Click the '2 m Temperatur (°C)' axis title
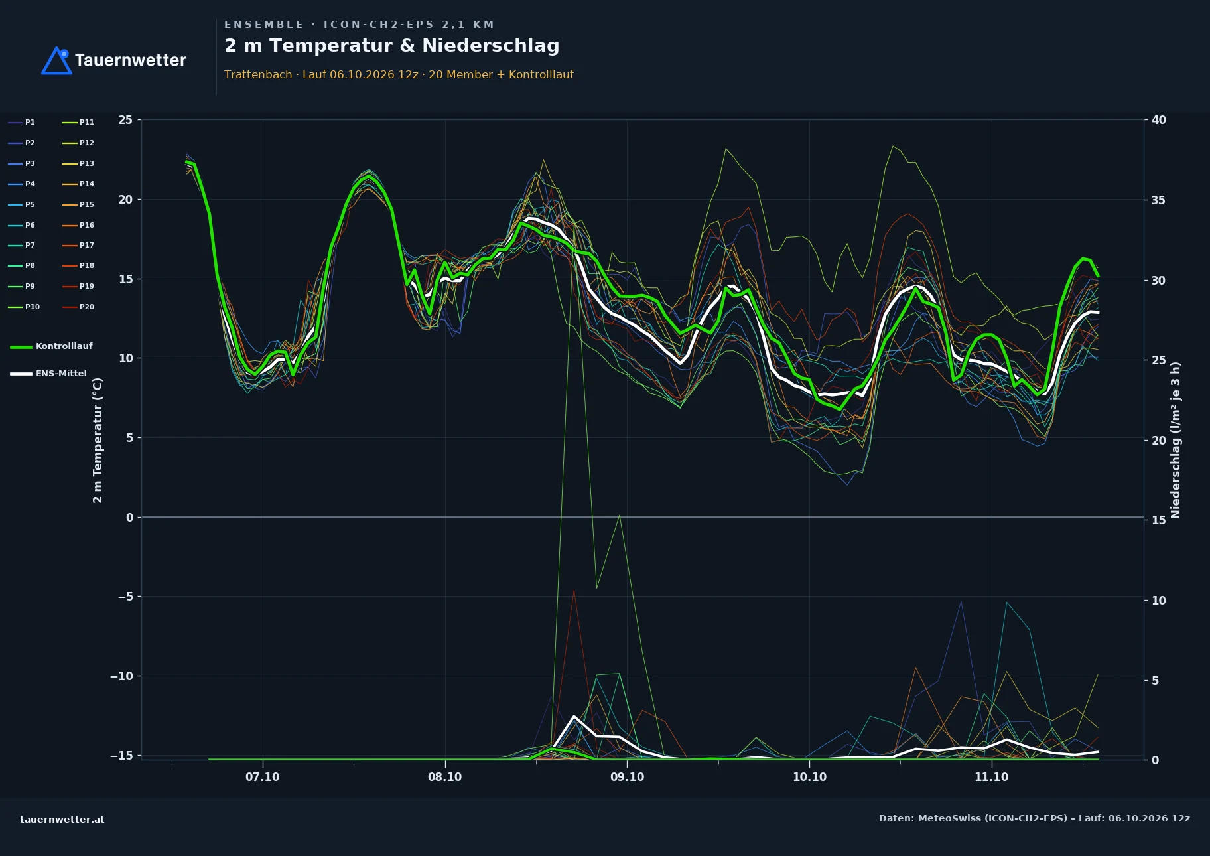Screen dimensions: 1210x856 point(98,440)
